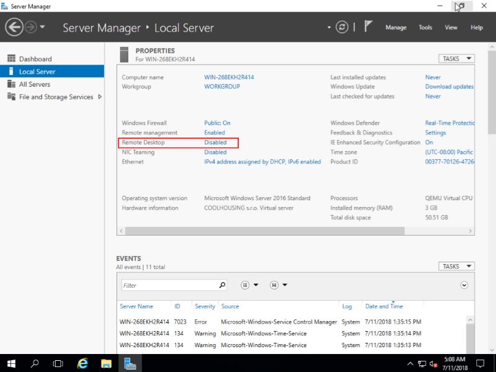This screenshot has height=372, width=496.
Task: Click Windows Defender Real-Time Protection link
Action: [449, 123]
